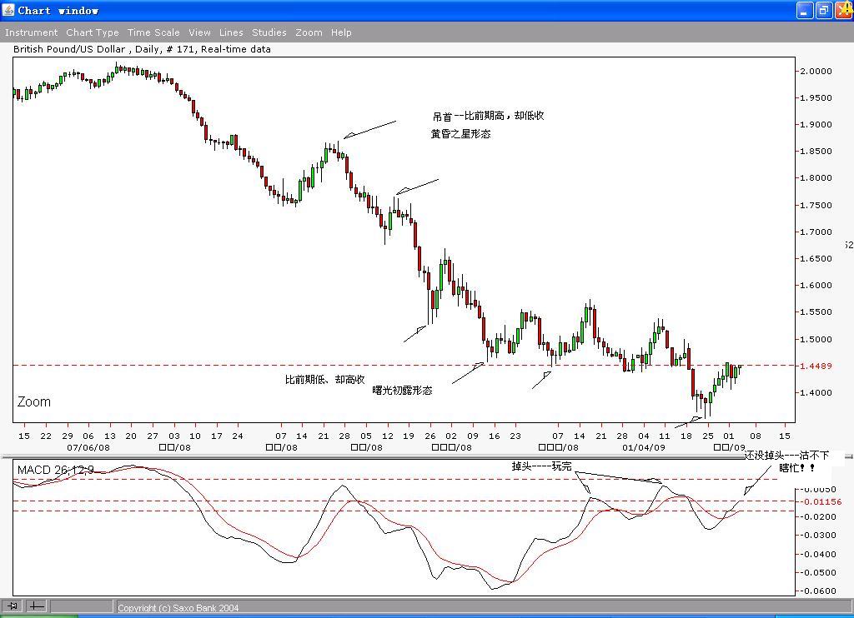The image size is (854, 618).
Task: Click the red -0.01156 MACD value label
Action: coord(821,501)
